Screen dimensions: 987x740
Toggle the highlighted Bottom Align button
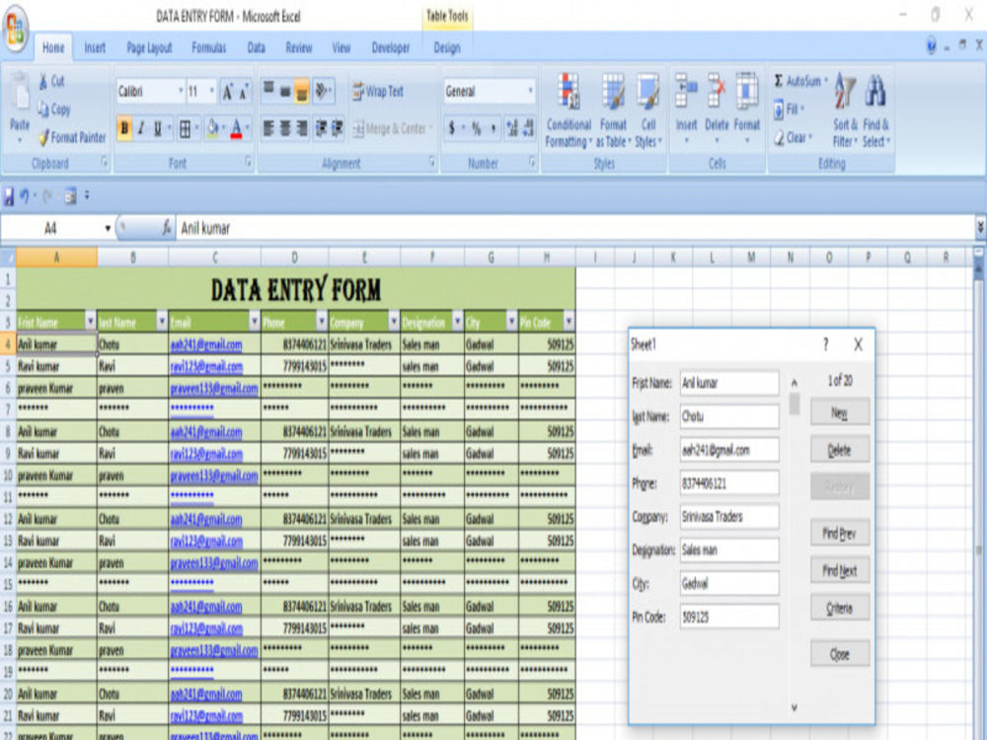point(301,92)
